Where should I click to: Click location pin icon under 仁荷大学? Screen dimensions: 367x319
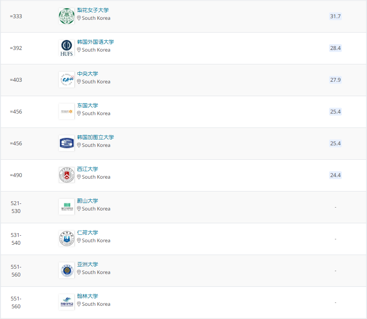(x=79, y=241)
